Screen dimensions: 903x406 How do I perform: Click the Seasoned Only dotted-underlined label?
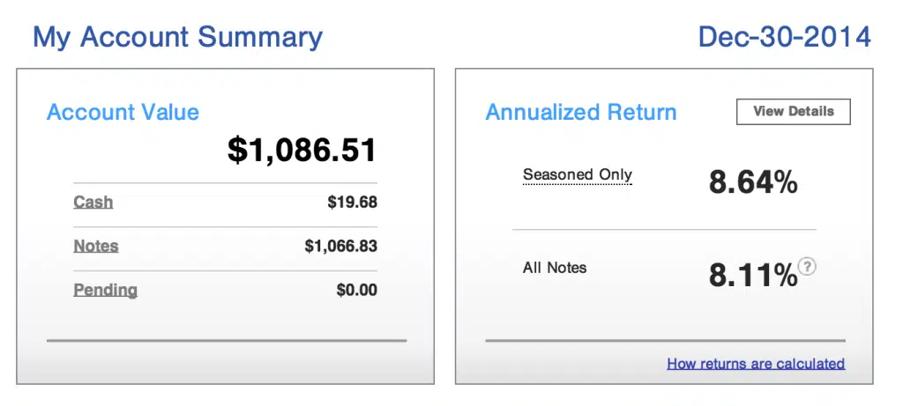click(x=578, y=174)
